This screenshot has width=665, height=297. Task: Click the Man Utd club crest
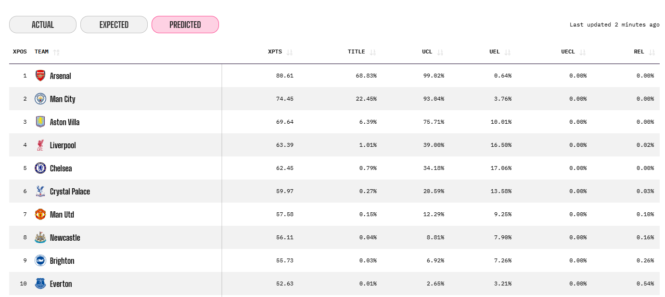[40, 214]
